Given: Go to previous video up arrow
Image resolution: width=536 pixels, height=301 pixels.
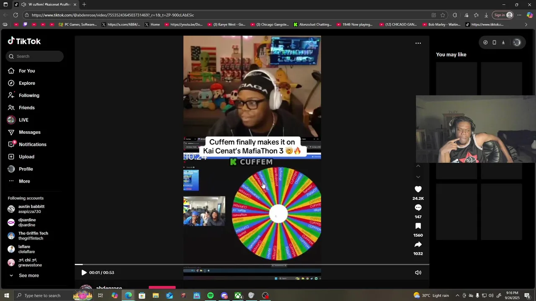Looking at the screenshot, I should (x=418, y=166).
